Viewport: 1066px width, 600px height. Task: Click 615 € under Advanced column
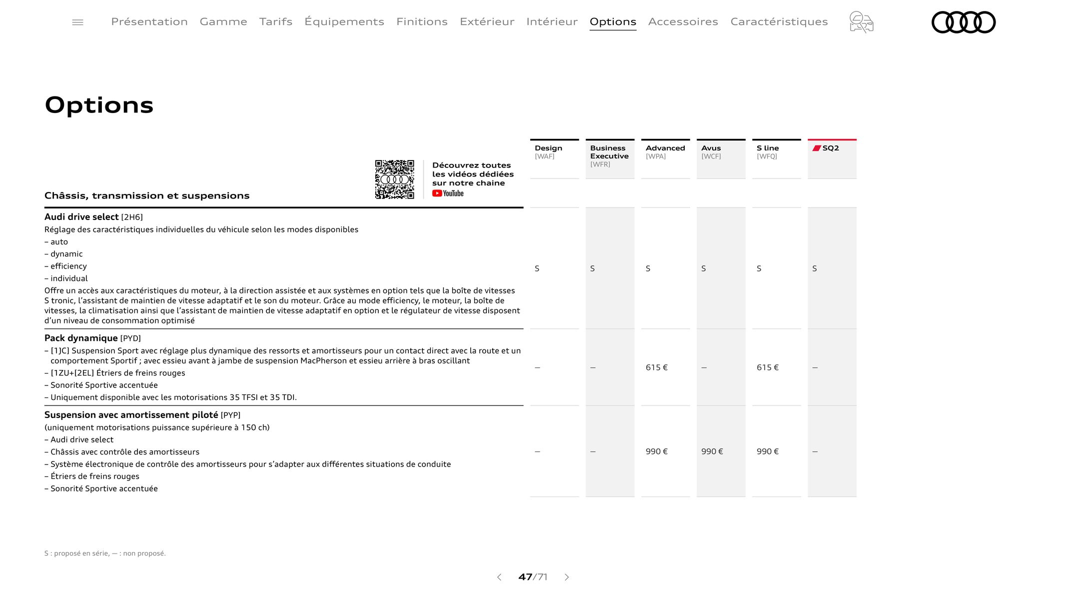click(x=657, y=367)
